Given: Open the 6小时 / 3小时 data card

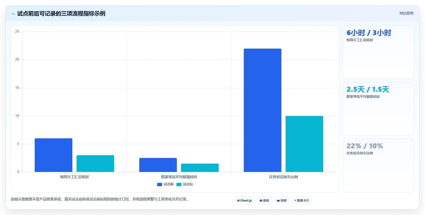Looking at the screenshot, I should click(378, 52).
